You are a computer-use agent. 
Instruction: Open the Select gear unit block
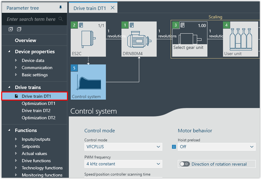pyautogui.click(x=189, y=39)
